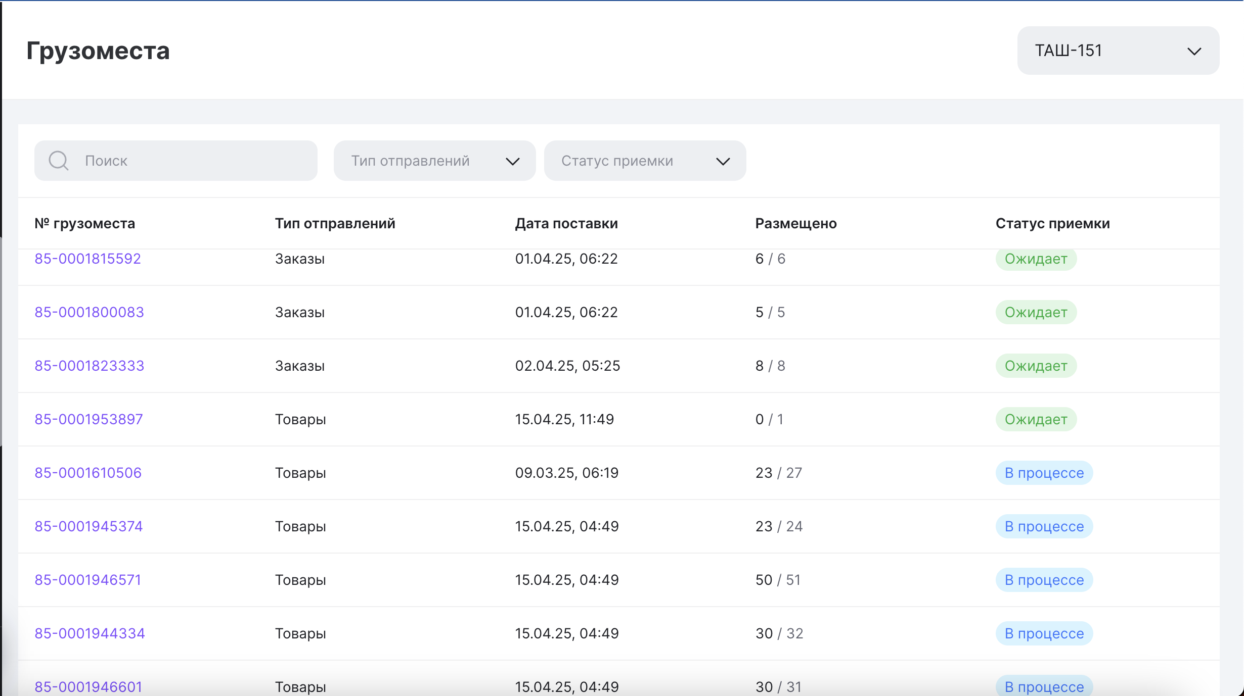This screenshot has height=696, width=1244.
Task: Open cargo place 85-0001800083
Action: [89, 312]
